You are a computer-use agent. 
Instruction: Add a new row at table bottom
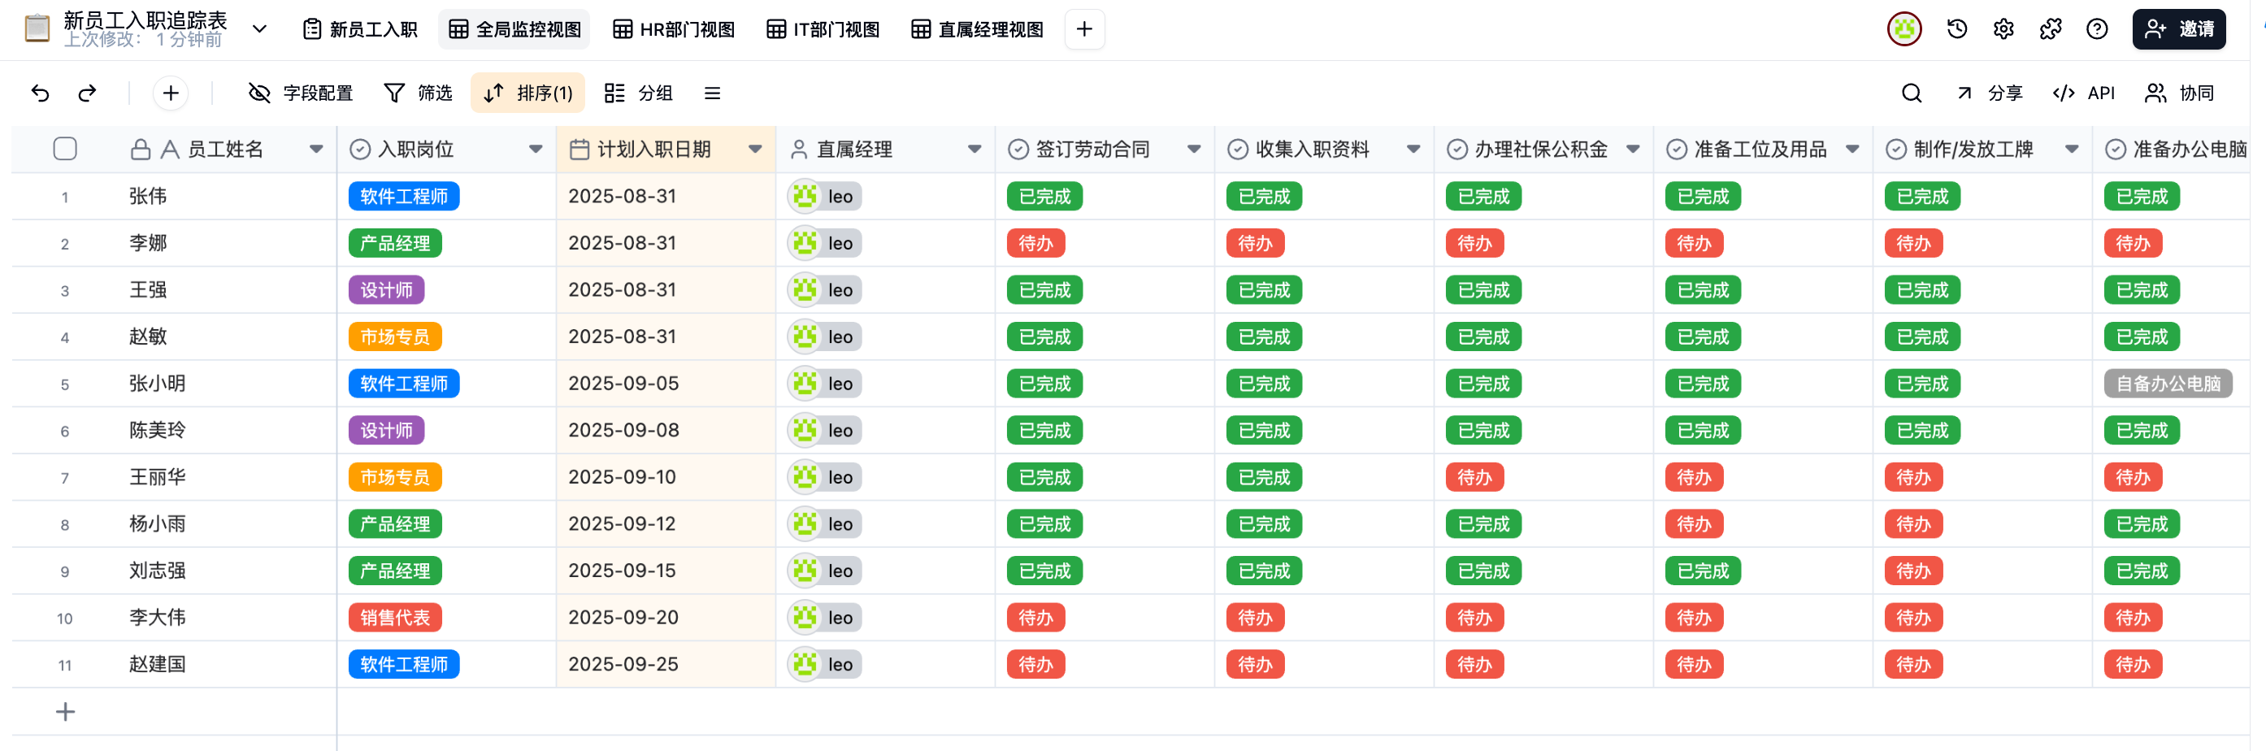click(65, 711)
